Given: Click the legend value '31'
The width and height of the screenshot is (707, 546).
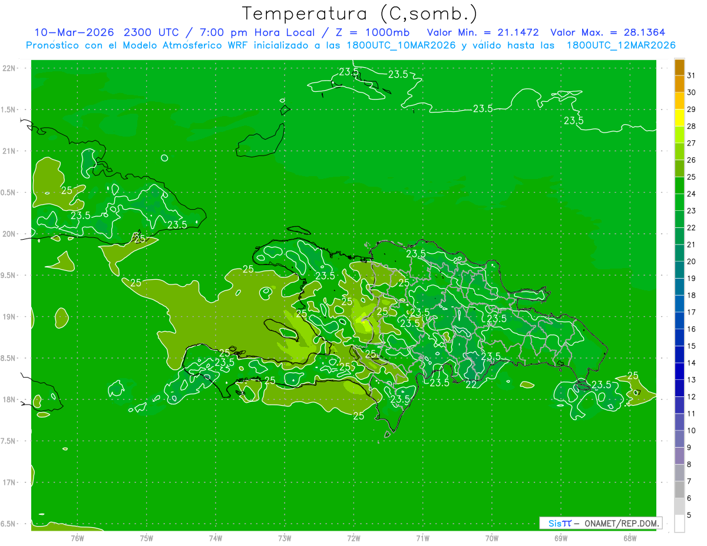Looking at the screenshot, I should pos(692,75).
